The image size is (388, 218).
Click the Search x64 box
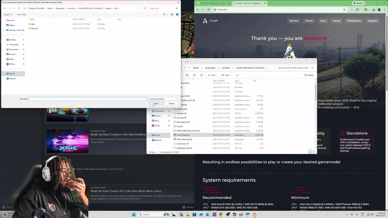click(163, 8)
